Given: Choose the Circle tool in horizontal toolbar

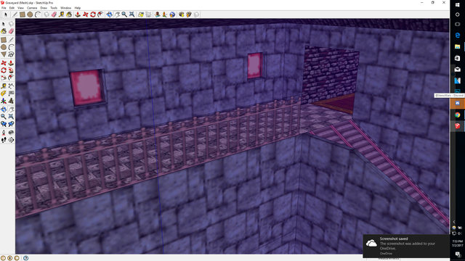Looking at the screenshot, I should (x=30, y=14).
